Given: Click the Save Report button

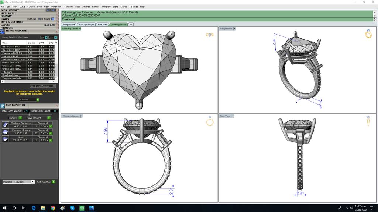Looking at the screenshot, I should pyautogui.click(x=38, y=118).
